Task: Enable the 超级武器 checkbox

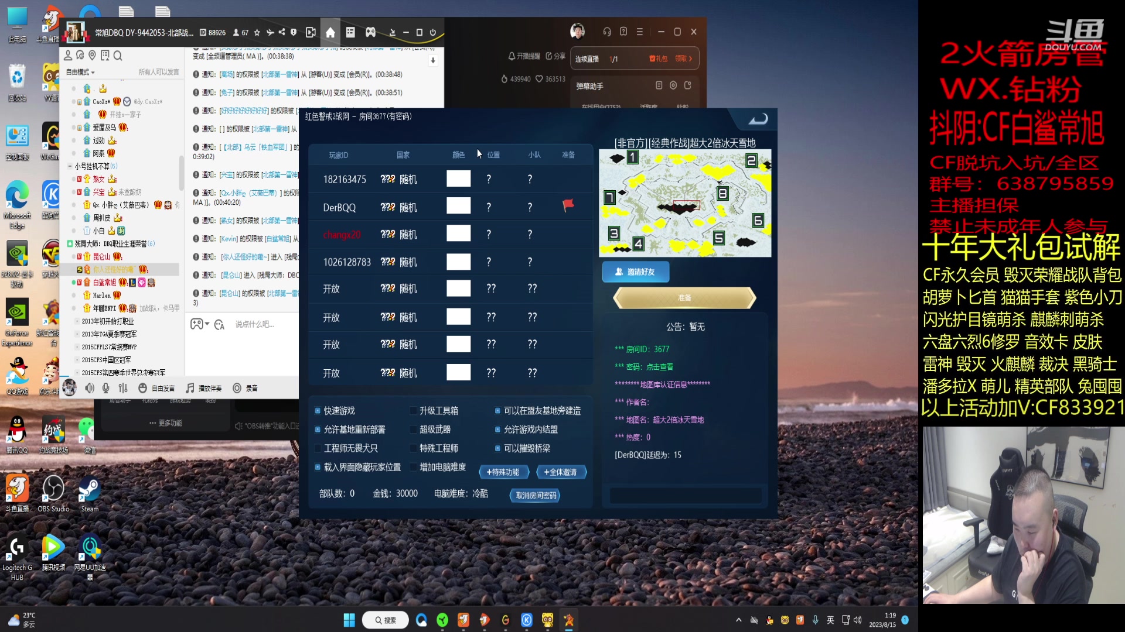Action: tap(413, 429)
